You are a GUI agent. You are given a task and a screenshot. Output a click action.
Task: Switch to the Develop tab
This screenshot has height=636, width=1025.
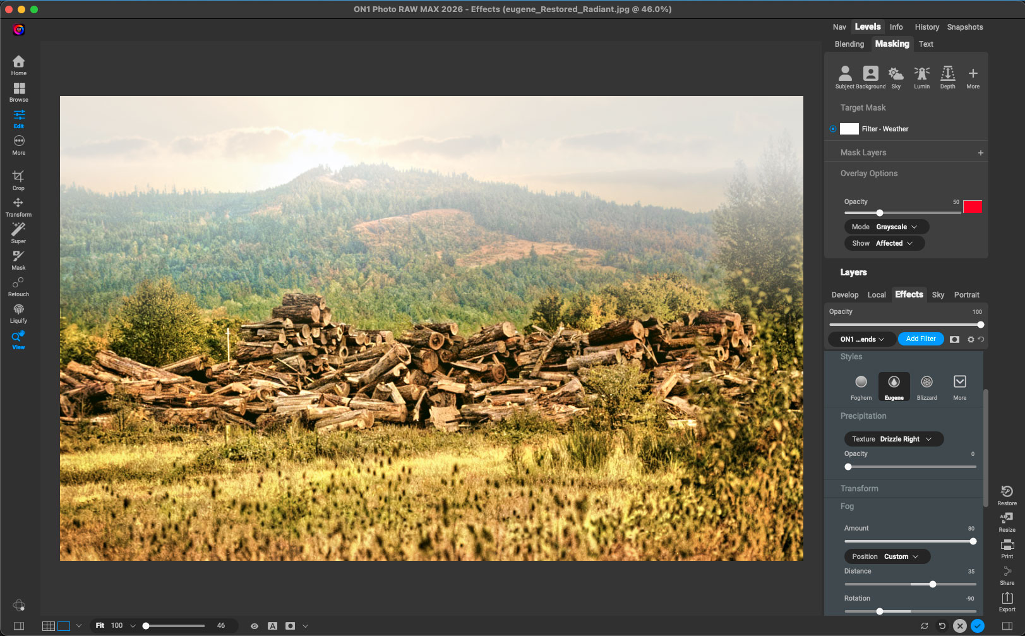click(844, 295)
